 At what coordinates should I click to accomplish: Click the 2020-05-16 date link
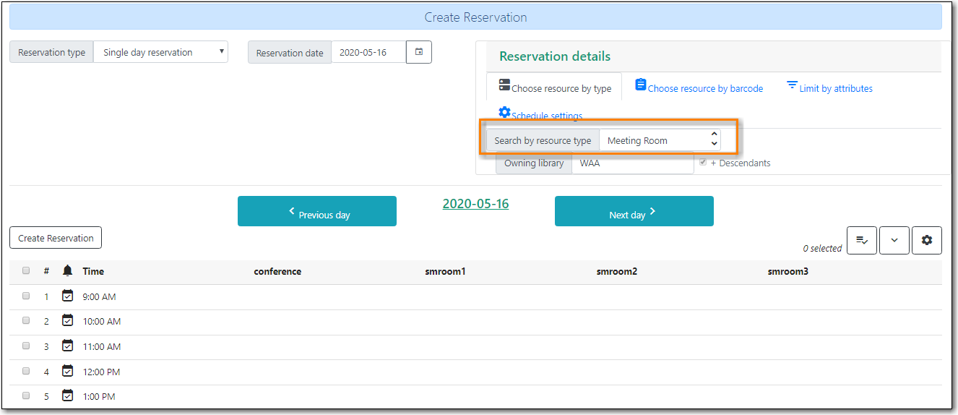click(475, 204)
